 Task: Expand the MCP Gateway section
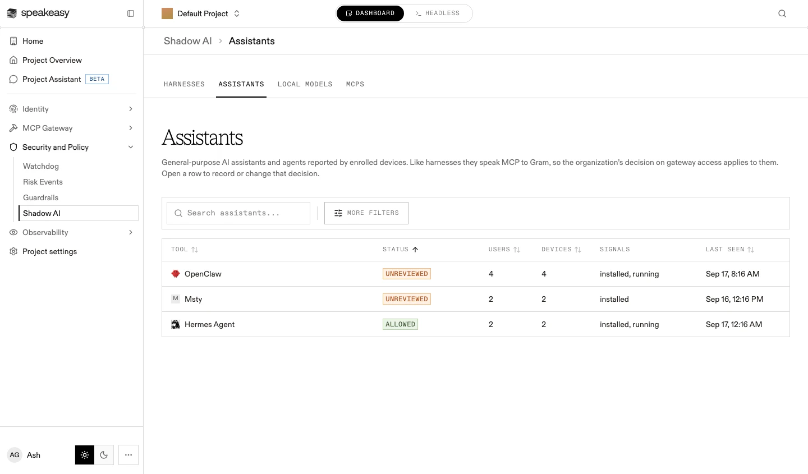coord(131,128)
